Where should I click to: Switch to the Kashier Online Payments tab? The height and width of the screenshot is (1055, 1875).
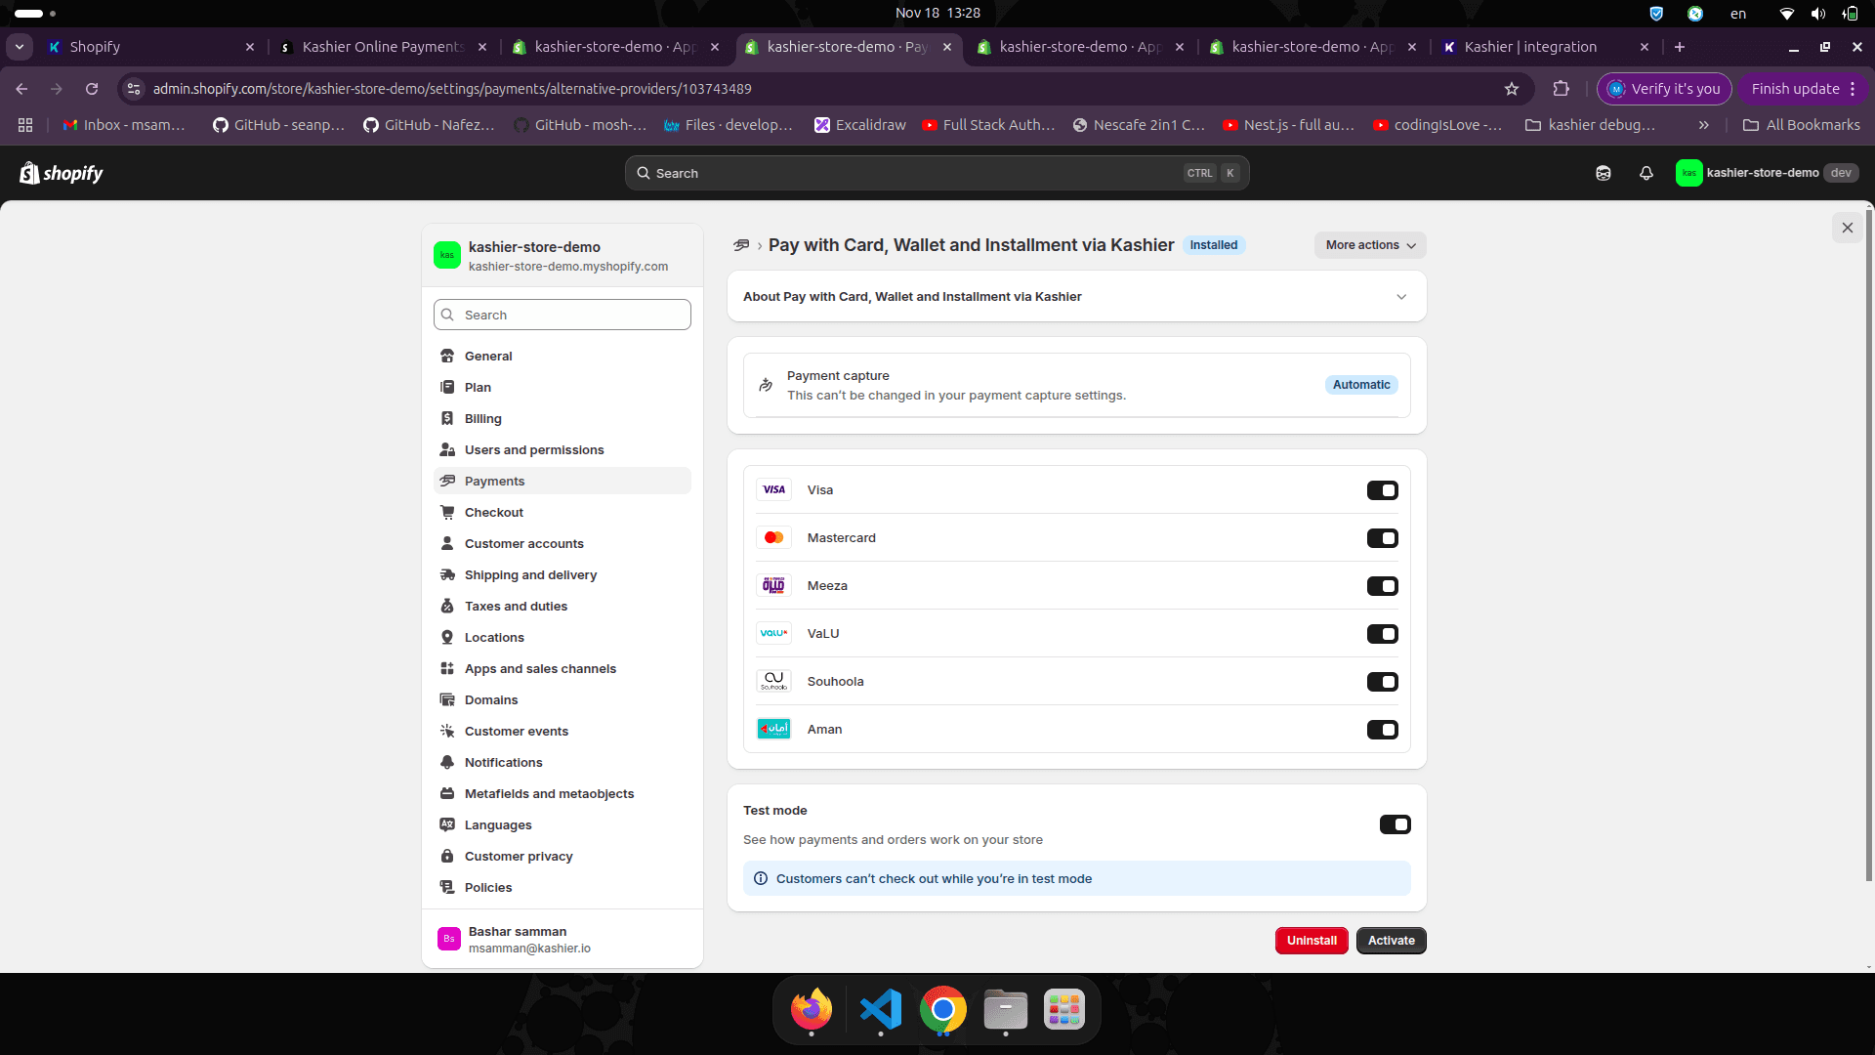pyautogui.click(x=384, y=47)
